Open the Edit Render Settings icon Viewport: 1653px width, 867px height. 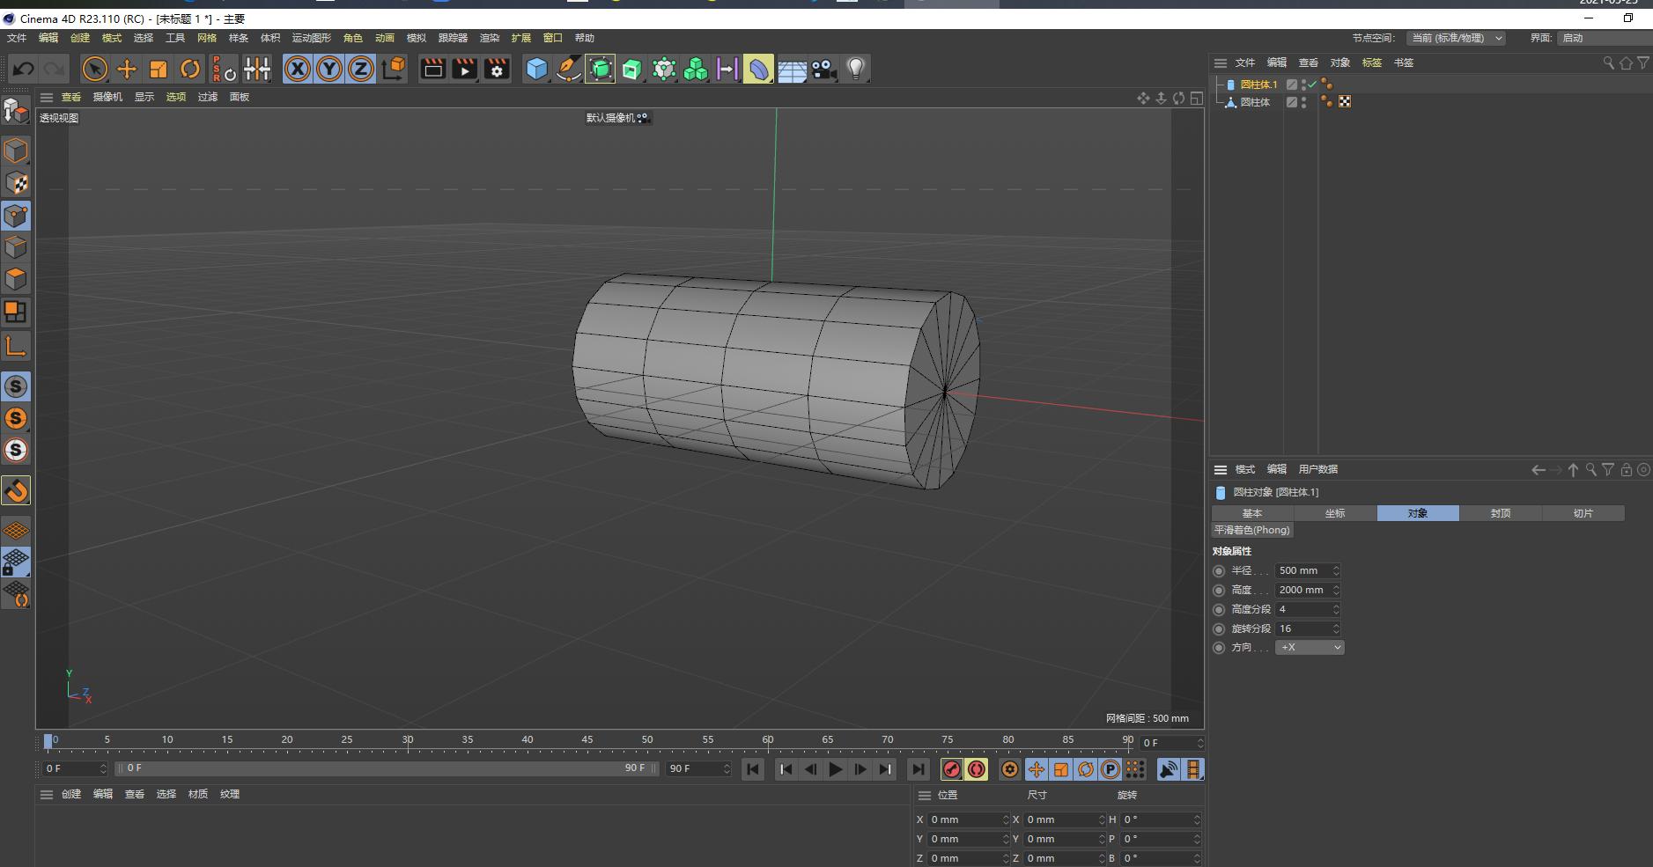click(x=497, y=69)
